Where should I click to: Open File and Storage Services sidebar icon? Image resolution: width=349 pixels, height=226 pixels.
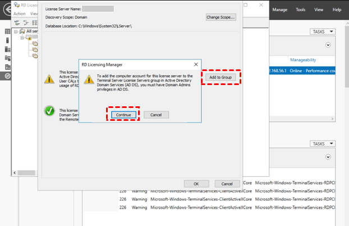pos(7,58)
